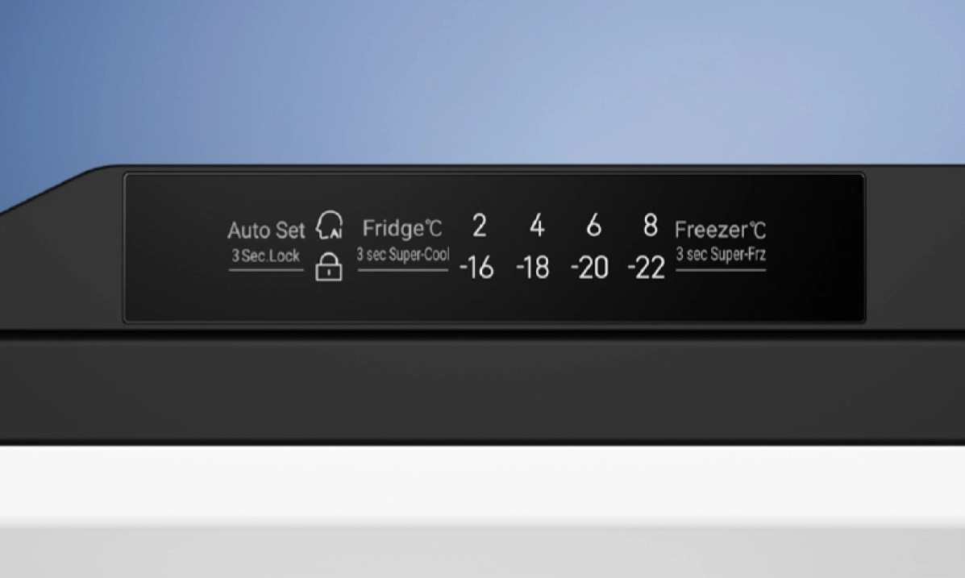Set freezer temperature to -18
Image resolution: width=965 pixels, height=578 pixels.
[x=533, y=268]
